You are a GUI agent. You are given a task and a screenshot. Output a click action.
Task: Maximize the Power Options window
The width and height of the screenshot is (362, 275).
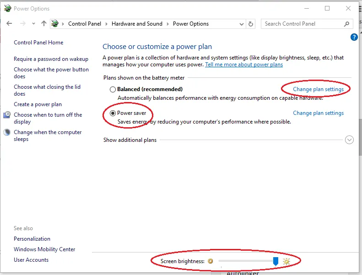pos(327,8)
